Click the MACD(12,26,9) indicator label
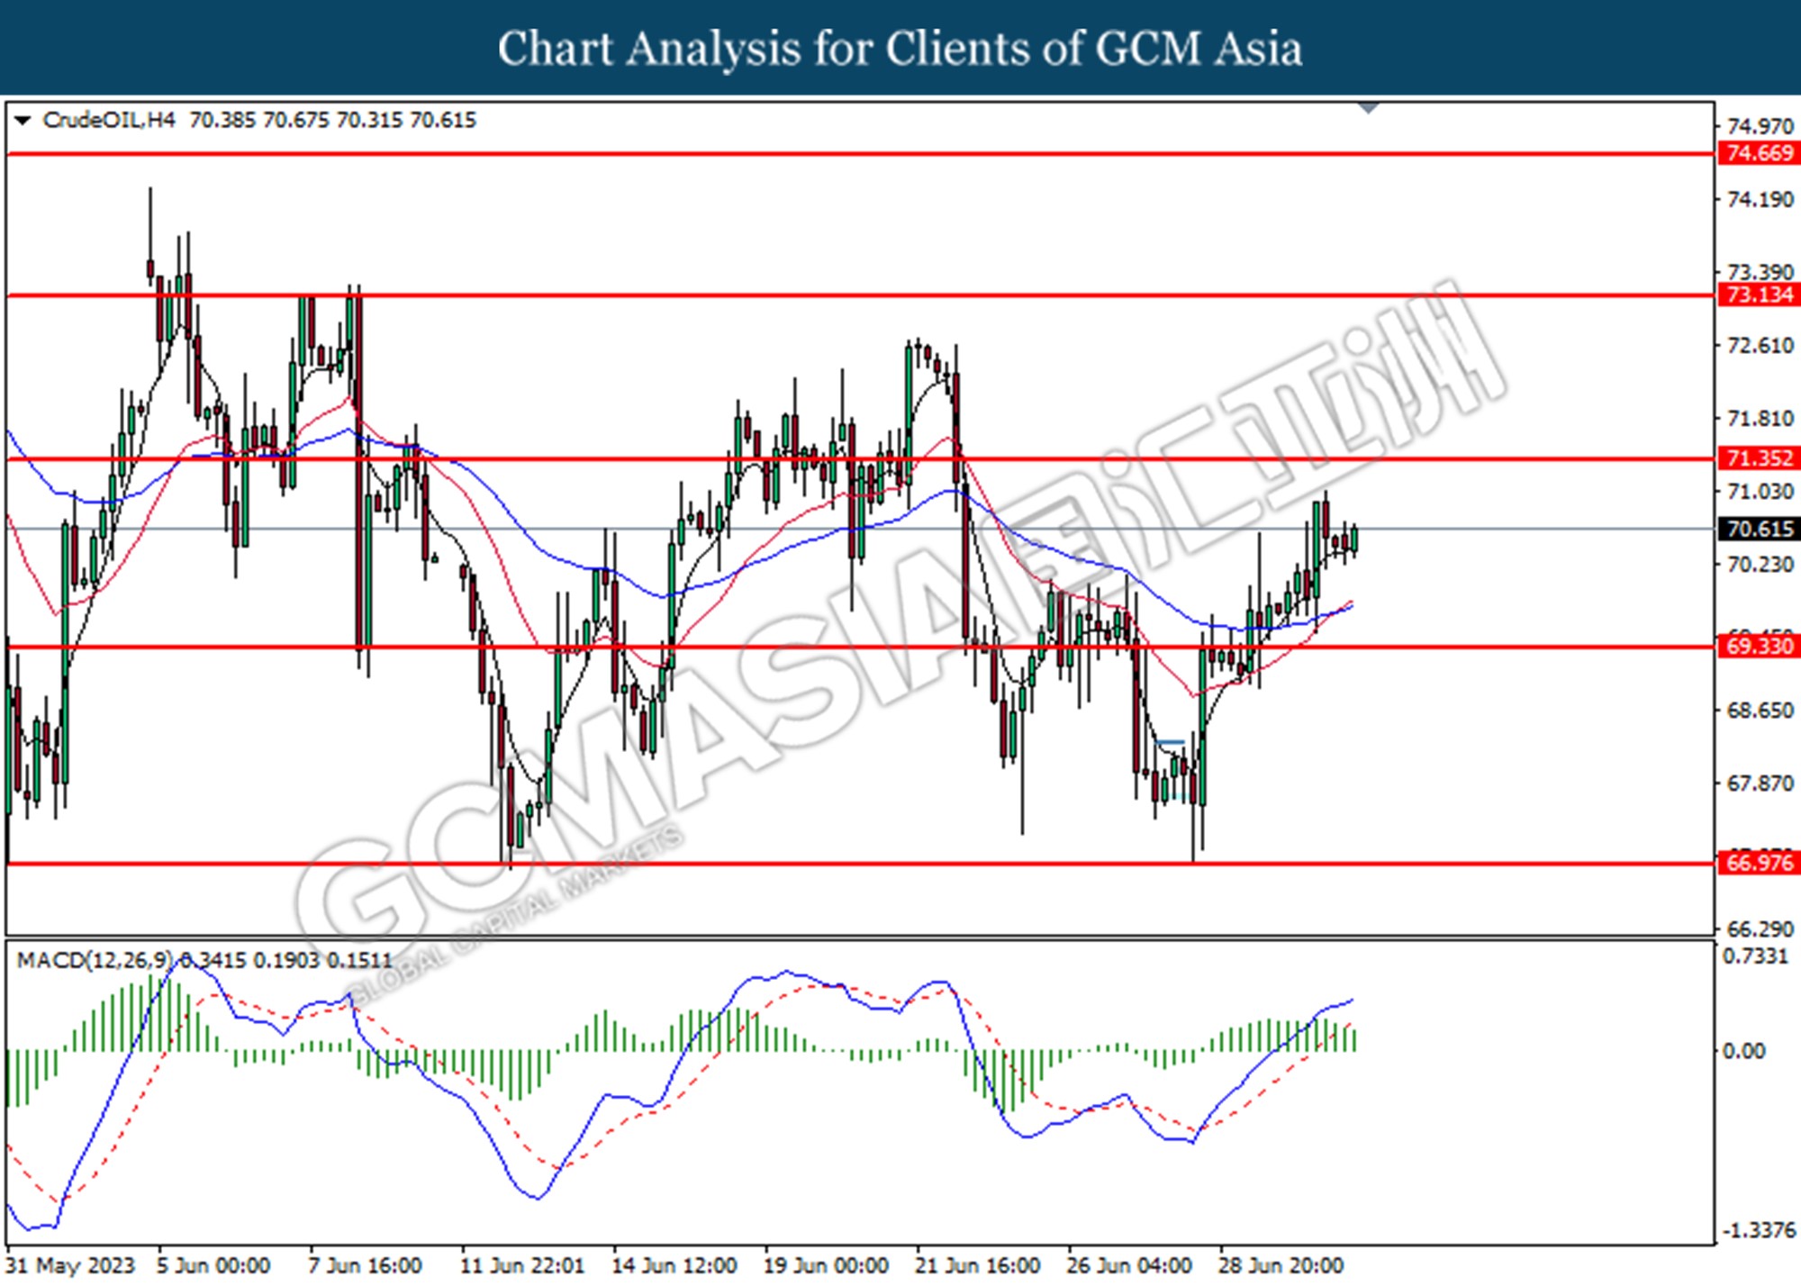The width and height of the screenshot is (1801, 1286). click(x=94, y=960)
